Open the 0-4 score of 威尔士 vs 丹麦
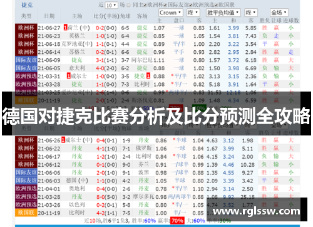The width and height of the screenshot is (313, 227). pos(101,140)
